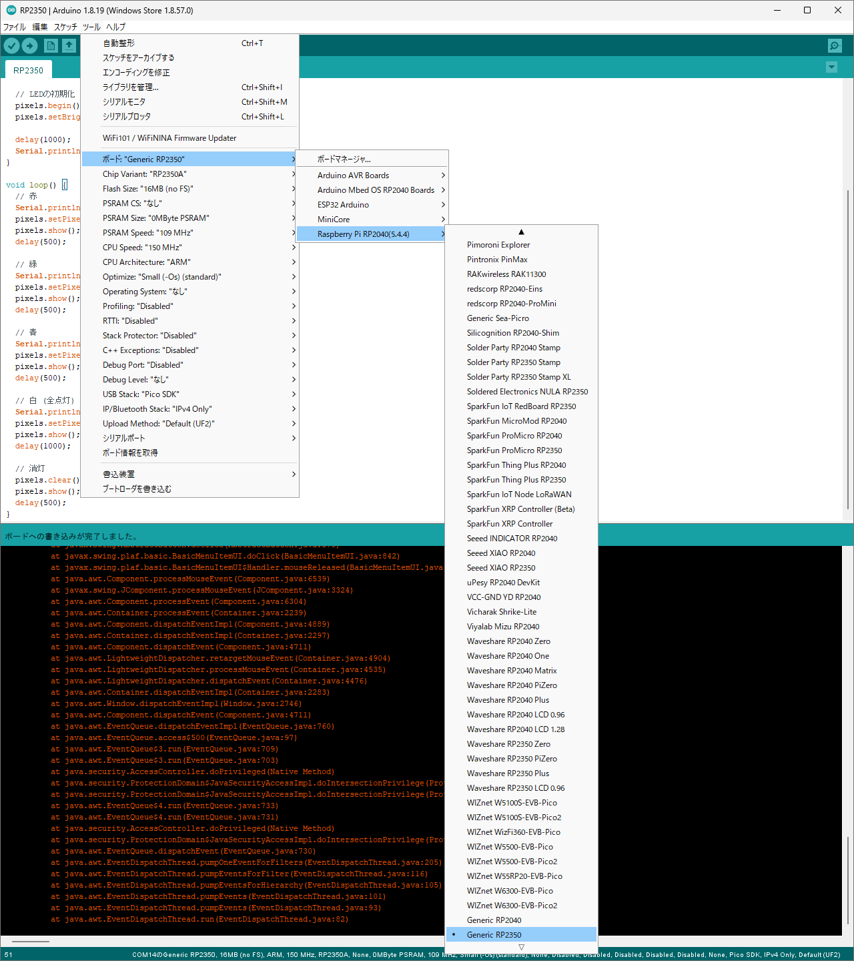The width and height of the screenshot is (854, 961).
Task: Open the Serial Monitor magnifier icon
Action: point(835,45)
